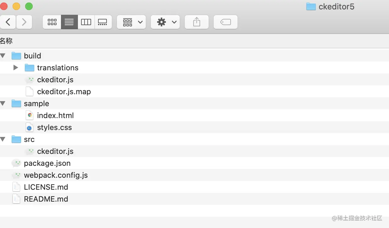Collapse the sample folder disclosure triangle
The width and height of the screenshot is (389, 228).
pos(3,103)
